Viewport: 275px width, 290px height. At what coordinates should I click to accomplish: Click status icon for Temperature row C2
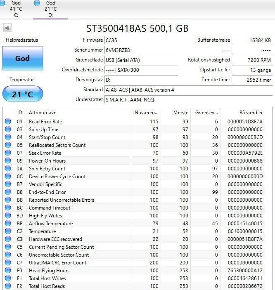pyautogui.click(x=8, y=231)
